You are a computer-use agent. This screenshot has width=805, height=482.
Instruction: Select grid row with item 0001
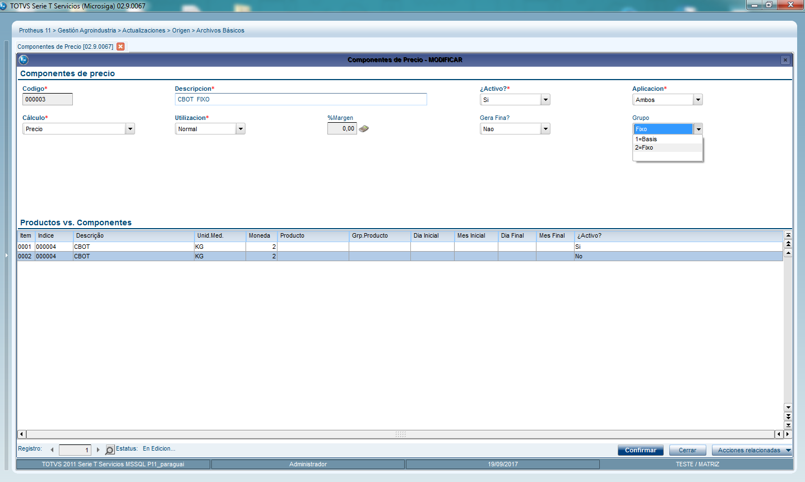pyautogui.click(x=400, y=247)
